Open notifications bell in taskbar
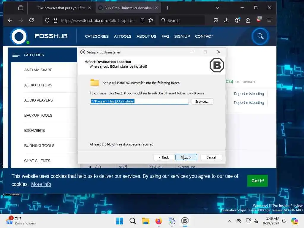This screenshot has height=228, width=304. (284, 221)
